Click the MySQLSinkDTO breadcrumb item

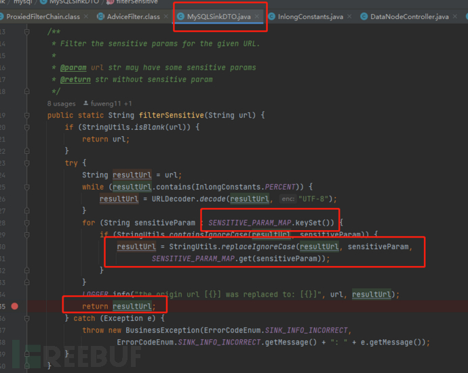[70, 2]
